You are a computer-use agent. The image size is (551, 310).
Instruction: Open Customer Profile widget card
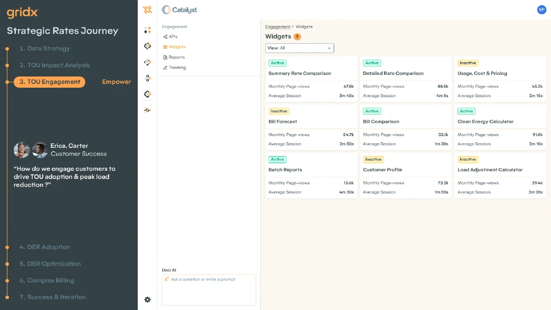tap(406, 175)
